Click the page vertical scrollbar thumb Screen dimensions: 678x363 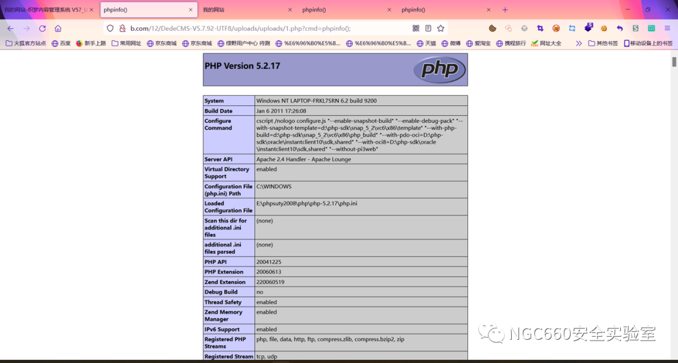674,61
